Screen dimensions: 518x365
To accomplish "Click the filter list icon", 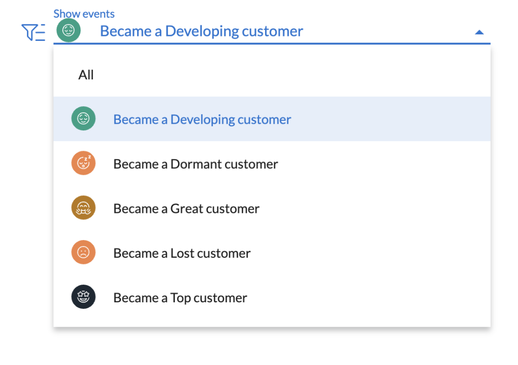I will click(33, 32).
